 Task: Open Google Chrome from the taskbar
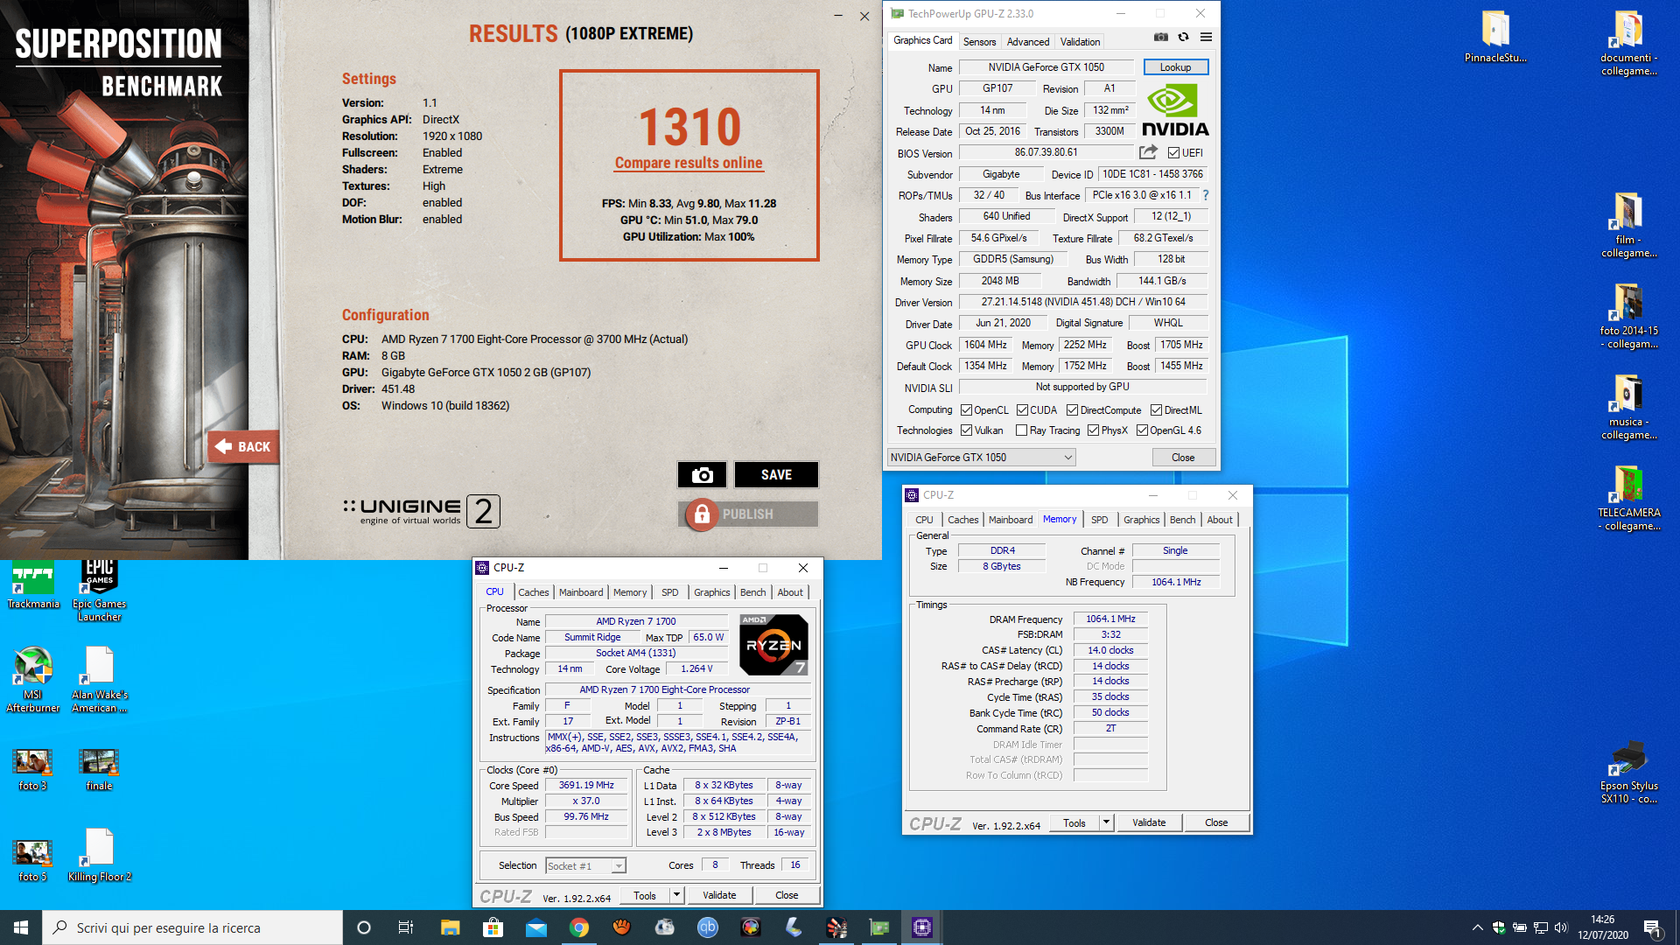578,927
